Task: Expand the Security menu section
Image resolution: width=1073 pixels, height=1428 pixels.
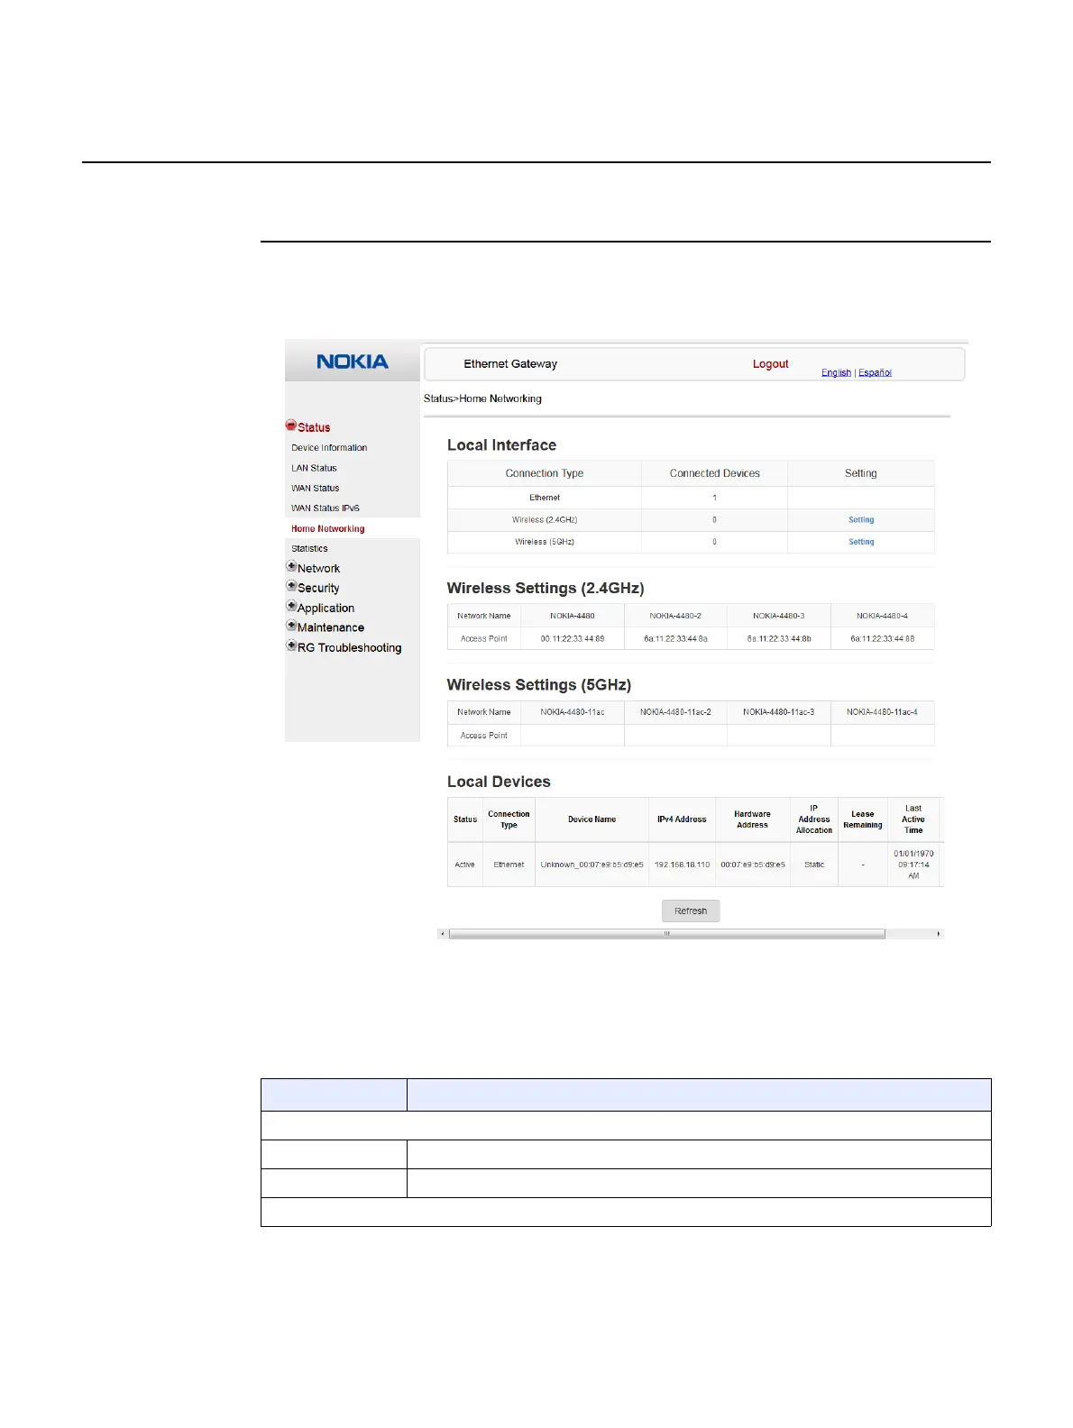Action: (x=291, y=586)
